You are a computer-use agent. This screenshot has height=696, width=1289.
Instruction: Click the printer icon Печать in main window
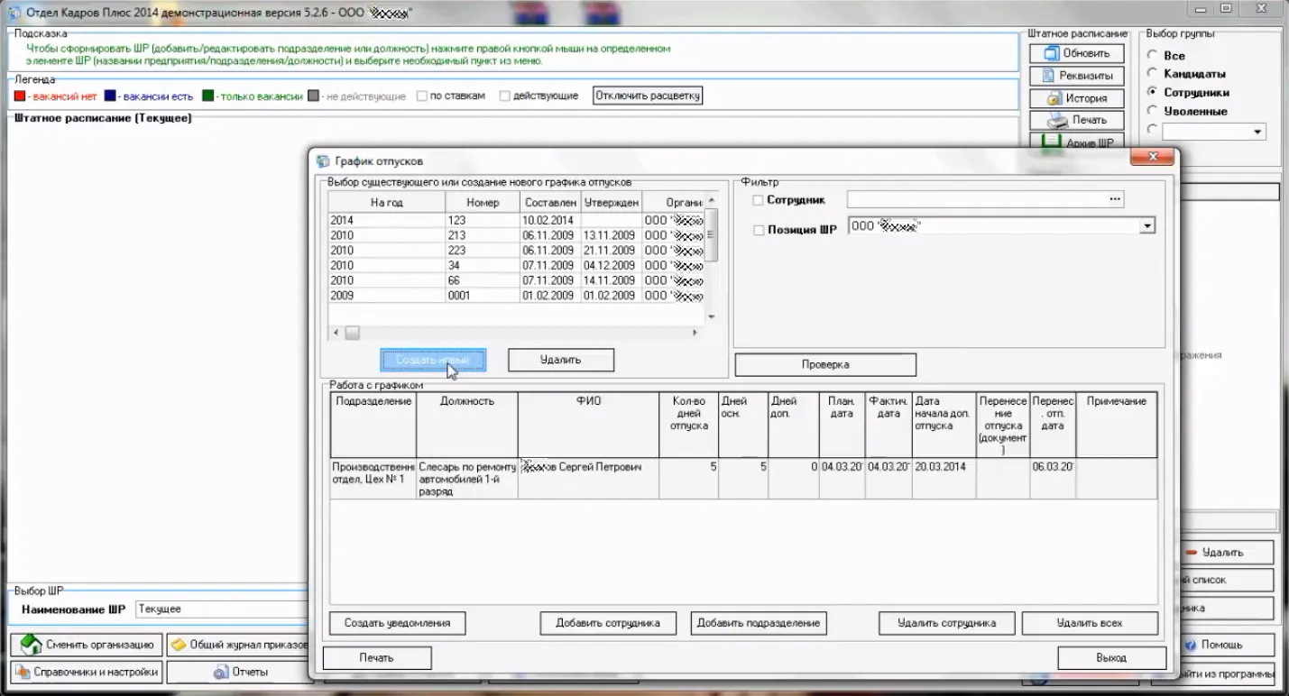click(x=1077, y=120)
